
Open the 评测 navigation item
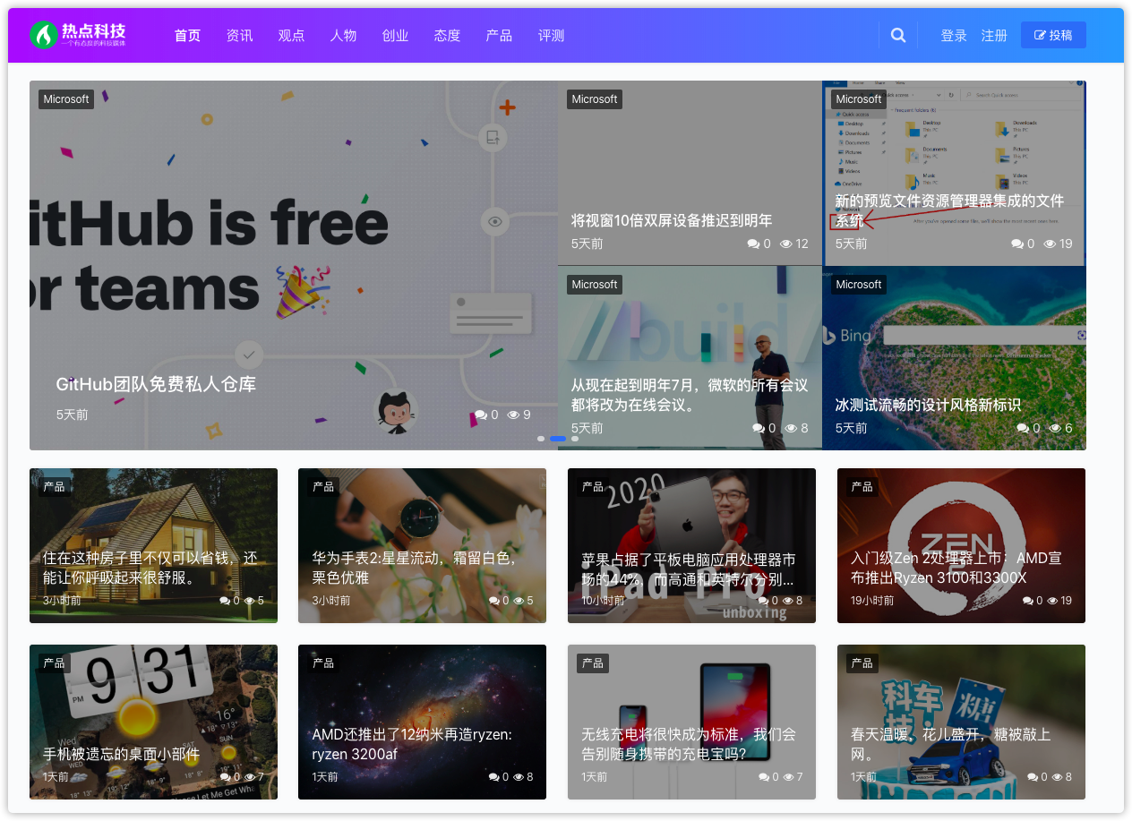tap(551, 36)
